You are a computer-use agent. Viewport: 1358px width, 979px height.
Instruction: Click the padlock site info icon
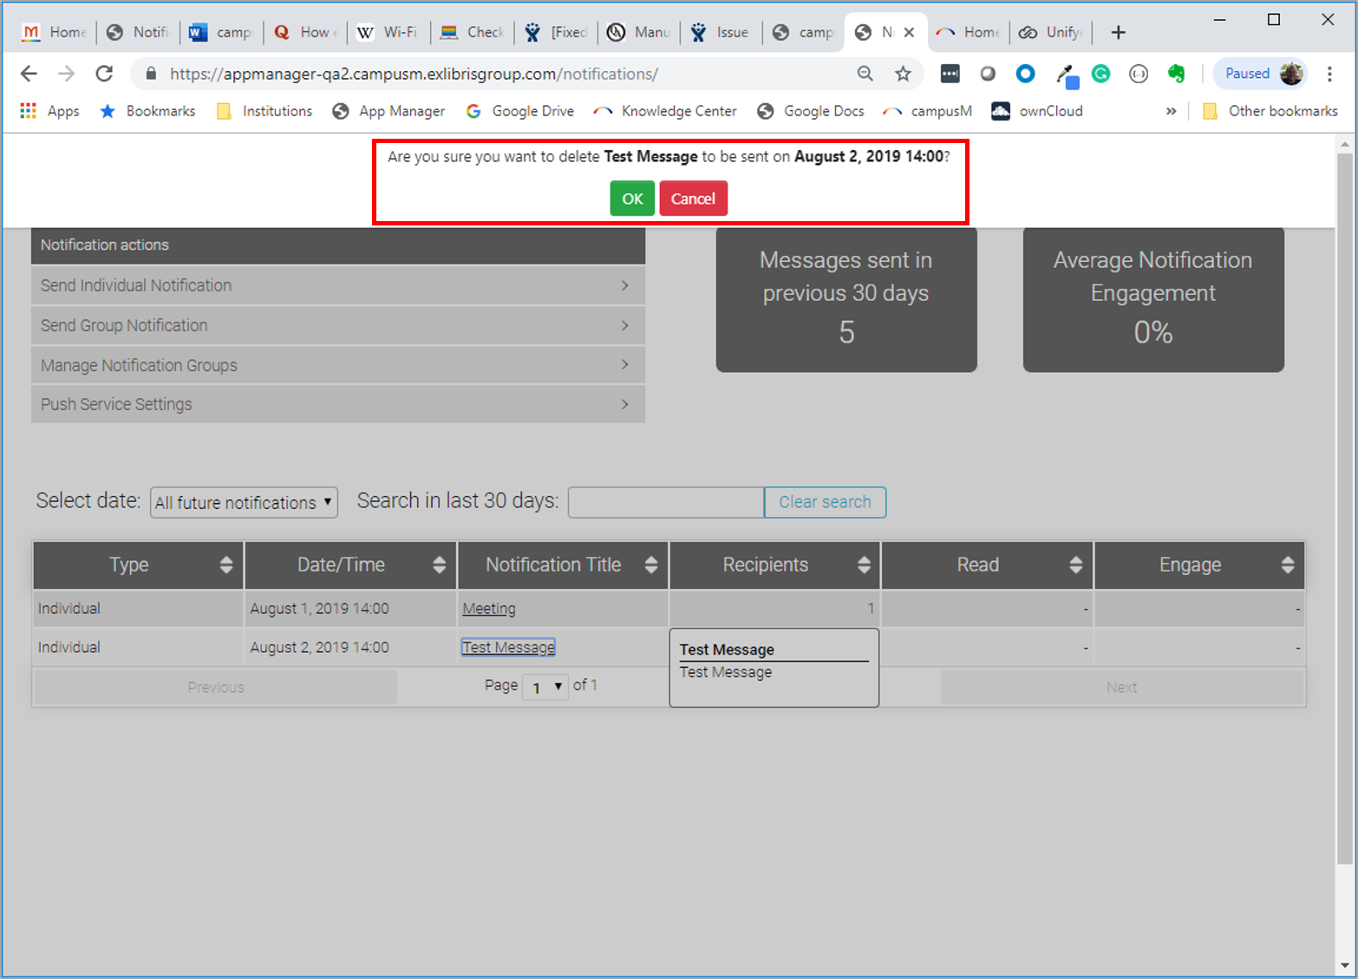151,74
